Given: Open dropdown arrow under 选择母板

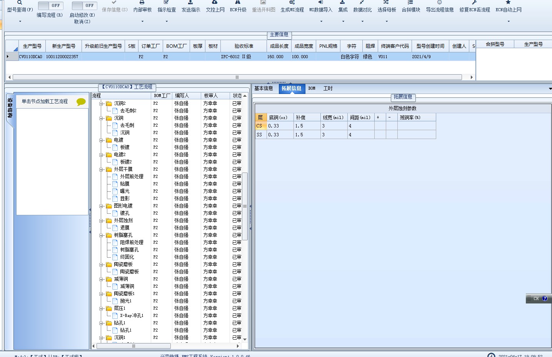Looking at the screenshot, I should [387, 22].
